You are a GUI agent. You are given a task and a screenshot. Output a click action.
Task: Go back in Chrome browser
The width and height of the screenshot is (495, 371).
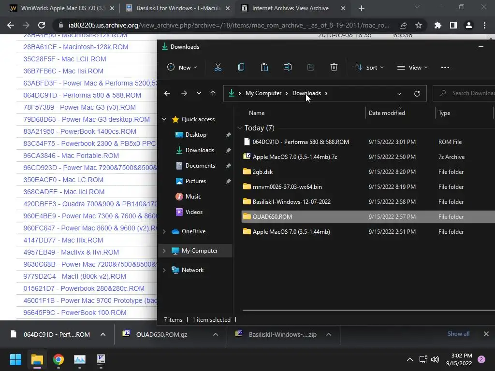pyautogui.click(x=11, y=25)
